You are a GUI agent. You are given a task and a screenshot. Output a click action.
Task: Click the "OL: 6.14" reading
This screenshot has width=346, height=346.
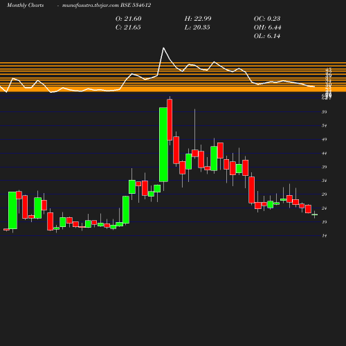coord(267,36)
